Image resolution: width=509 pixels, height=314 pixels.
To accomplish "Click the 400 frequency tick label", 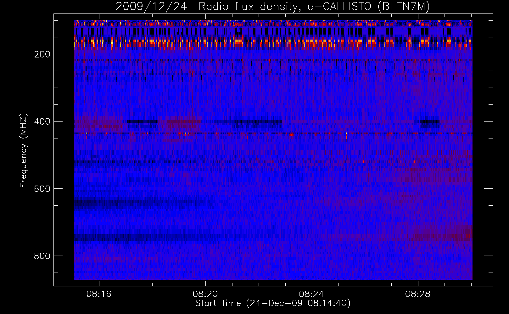I will (x=42, y=122).
